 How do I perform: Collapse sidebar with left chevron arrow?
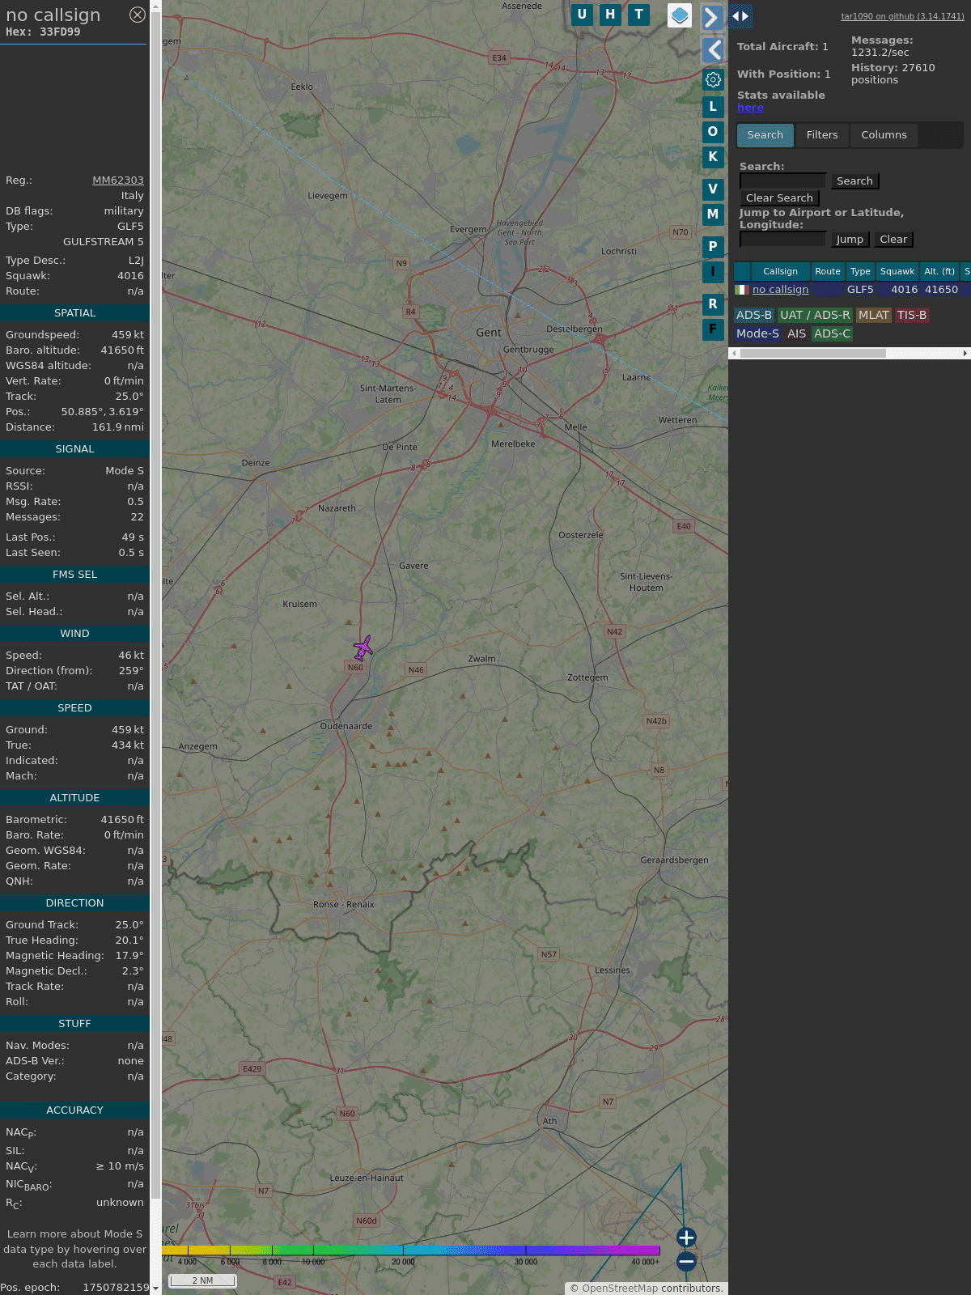tap(712, 50)
